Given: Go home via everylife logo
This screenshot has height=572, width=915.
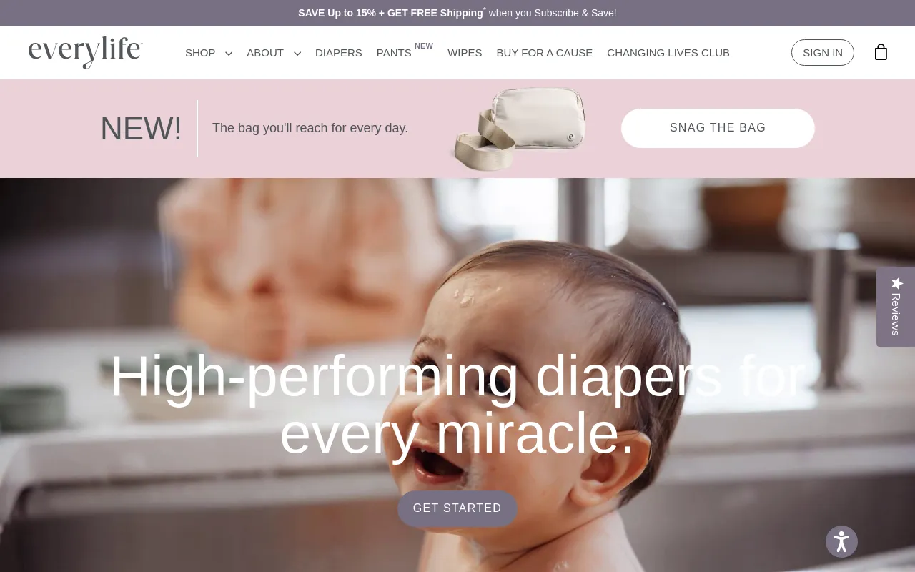Looking at the screenshot, I should coord(86,52).
